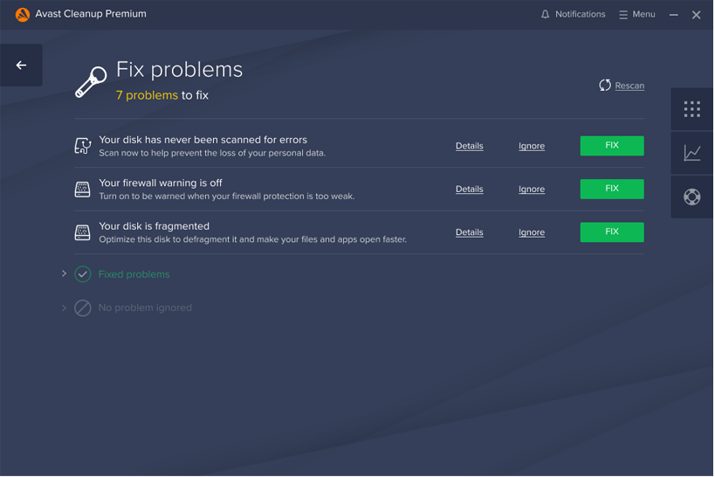Minimize the Avast Cleanup window

673,15
